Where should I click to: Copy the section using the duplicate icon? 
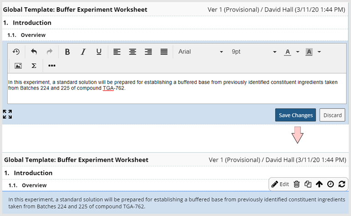point(308,184)
